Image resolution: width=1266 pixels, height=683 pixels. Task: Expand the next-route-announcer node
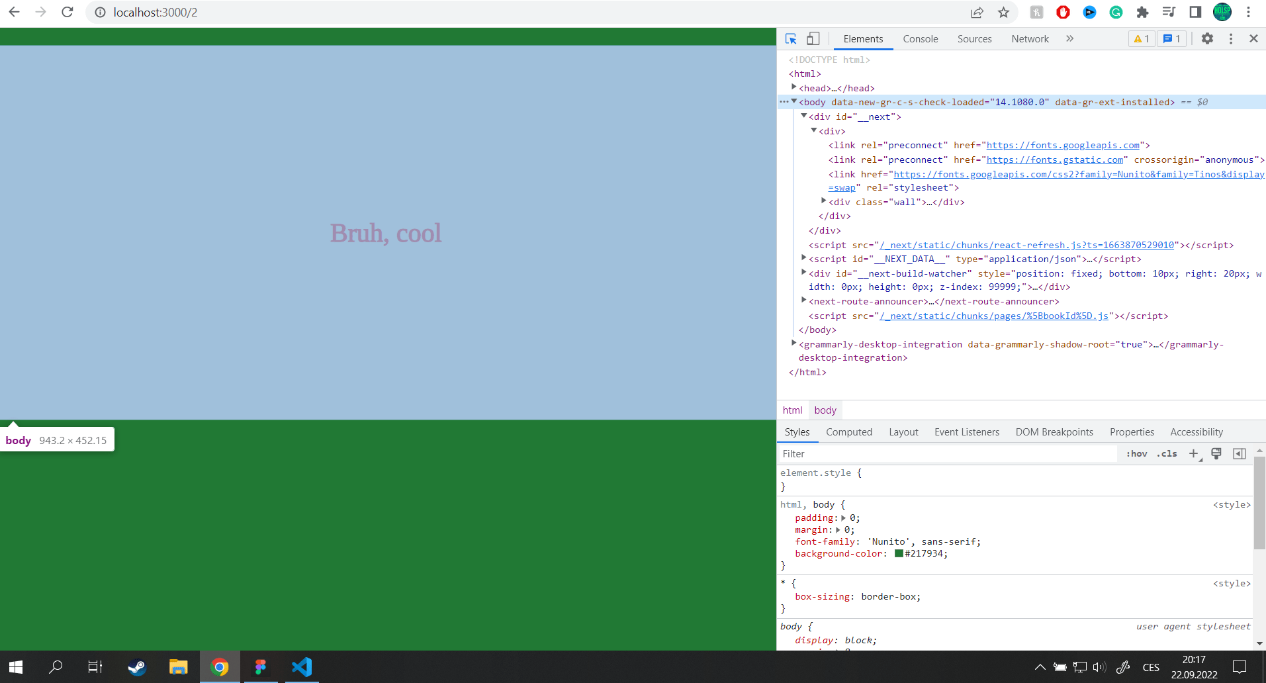804,300
